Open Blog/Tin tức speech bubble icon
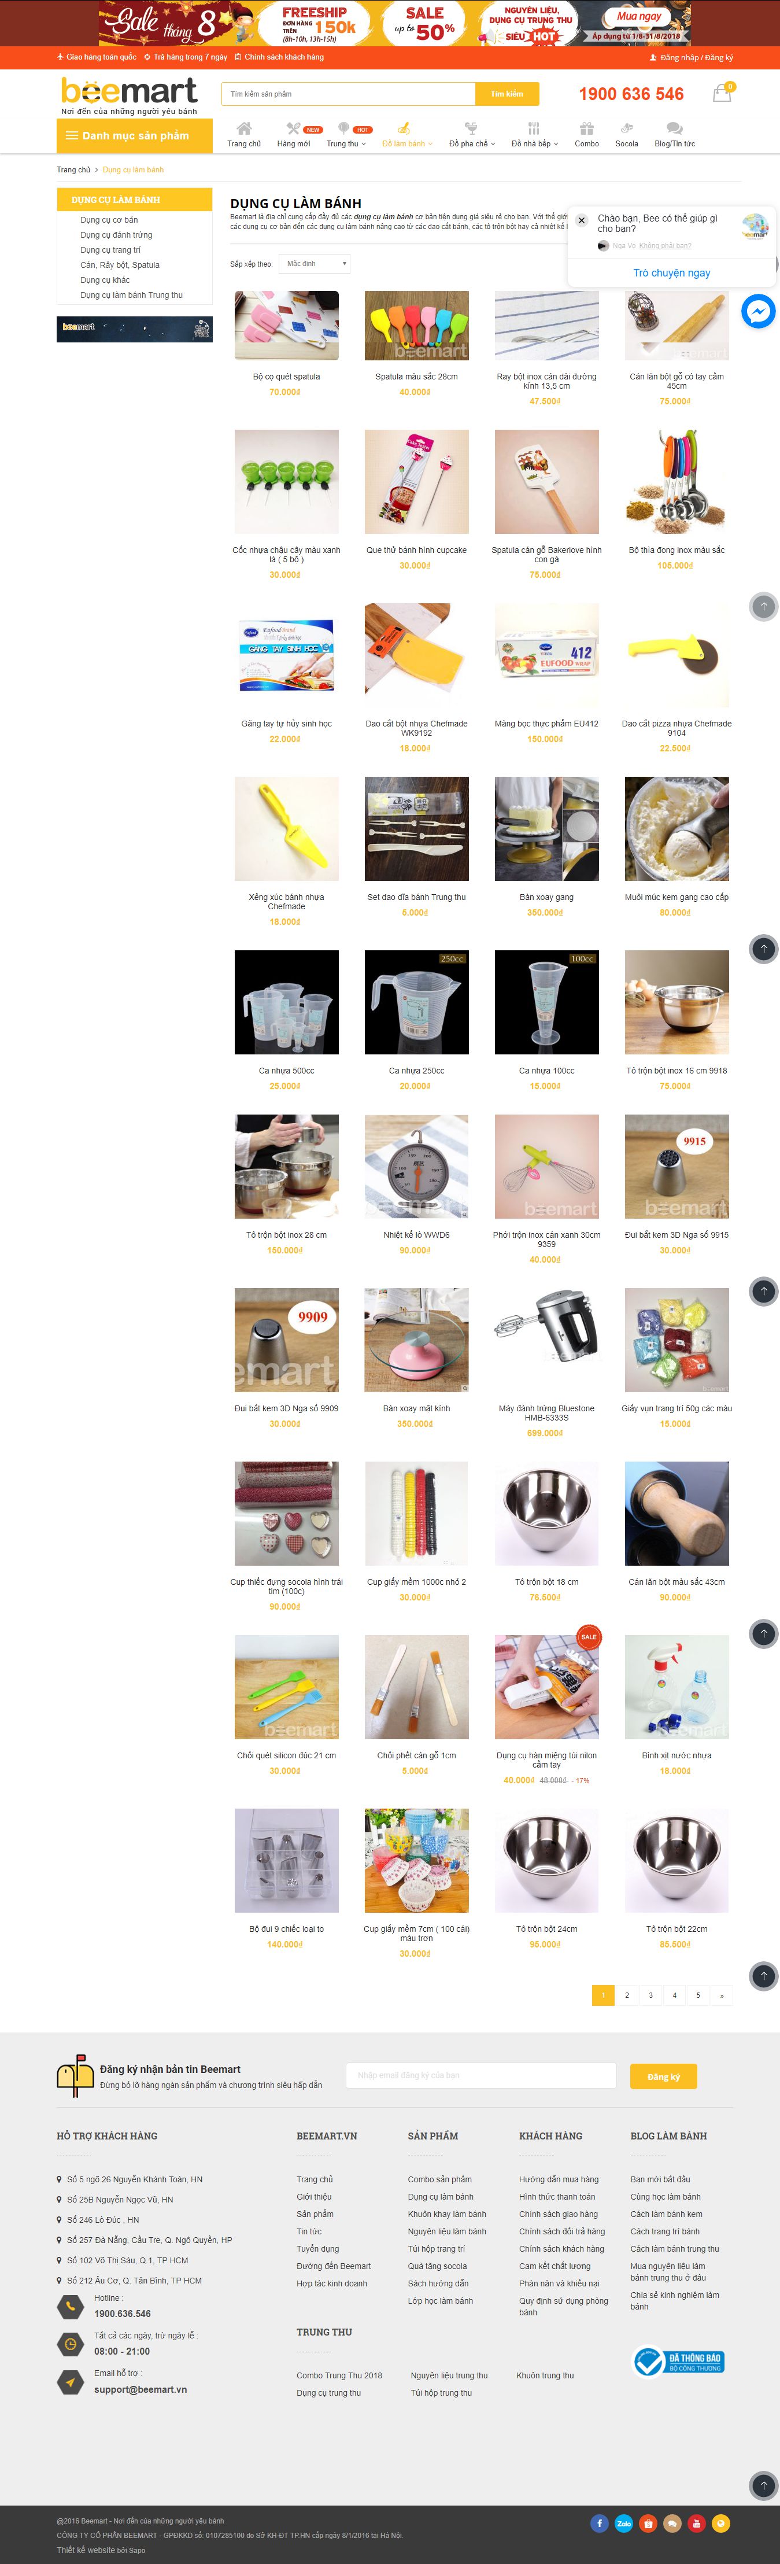This screenshot has height=2564, width=780. coord(675,128)
